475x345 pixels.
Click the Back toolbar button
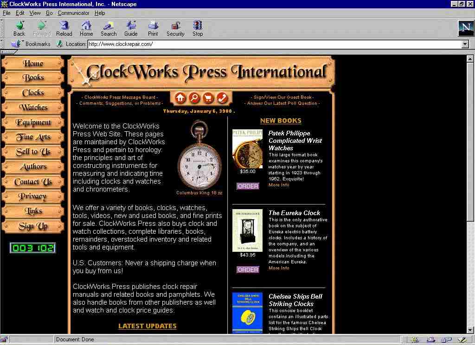(x=19, y=28)
